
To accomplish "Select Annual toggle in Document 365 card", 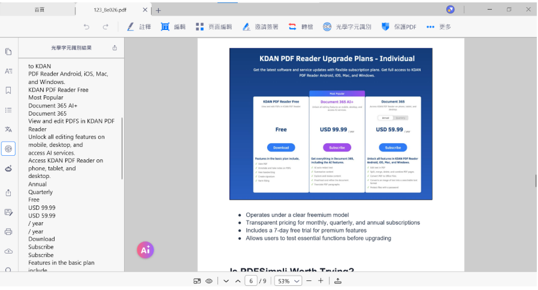I will pyautogui.click(x=386, y=117).
